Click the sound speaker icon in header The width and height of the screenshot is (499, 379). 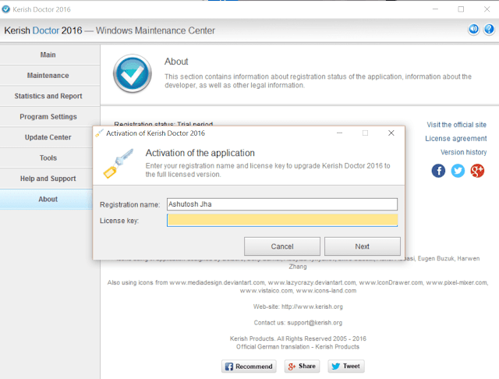[473, 30]
